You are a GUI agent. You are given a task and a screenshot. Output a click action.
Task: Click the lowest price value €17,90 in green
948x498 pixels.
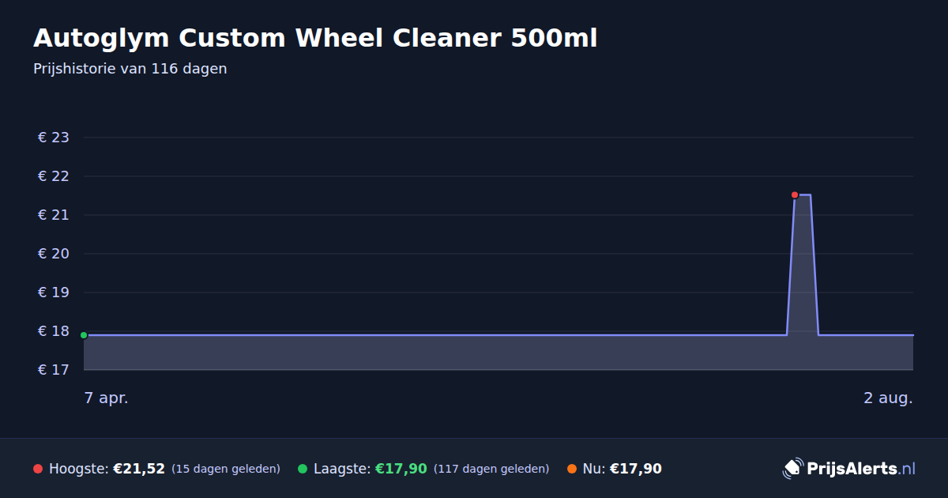click(401, 469)
